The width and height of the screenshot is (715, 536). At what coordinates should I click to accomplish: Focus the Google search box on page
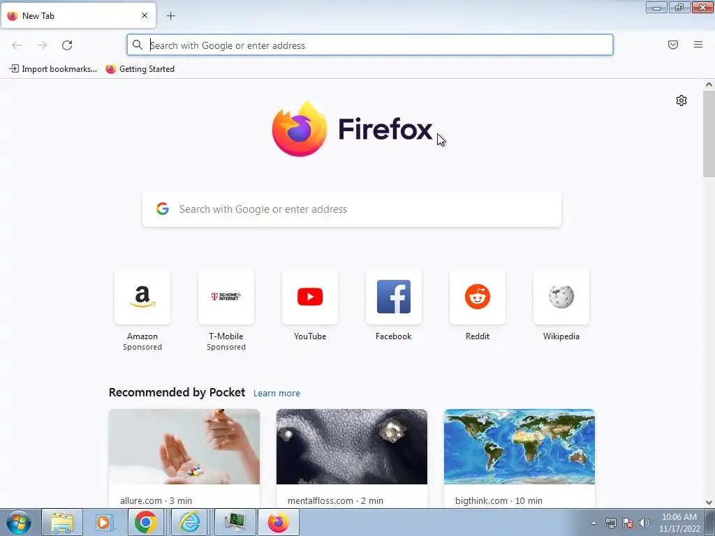352,209
